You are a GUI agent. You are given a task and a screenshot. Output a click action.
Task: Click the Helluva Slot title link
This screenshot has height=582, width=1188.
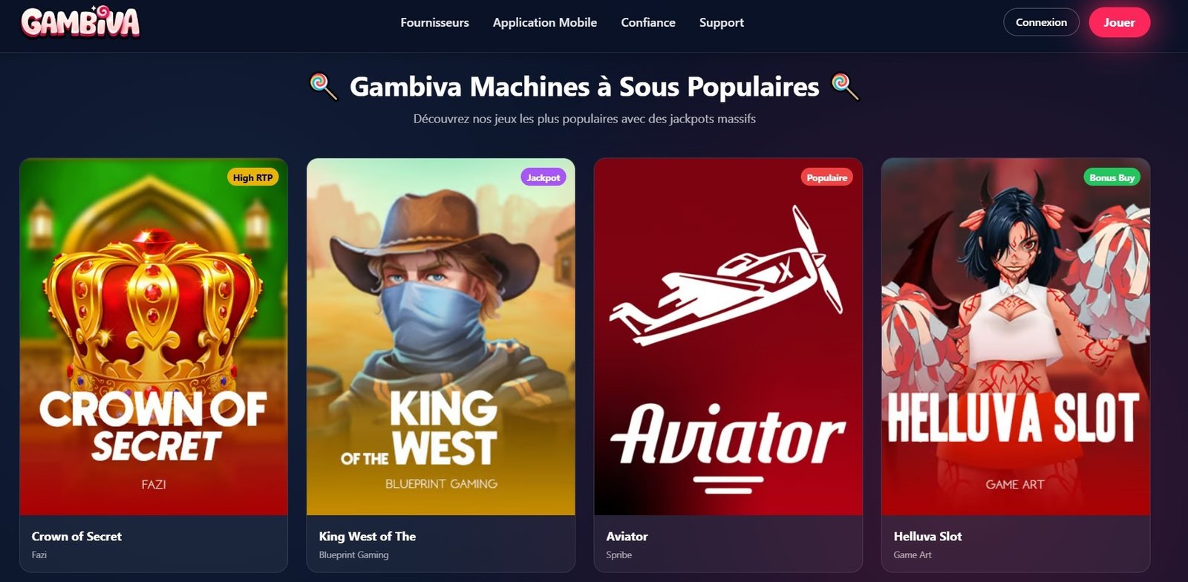click(x=927, y=536)
